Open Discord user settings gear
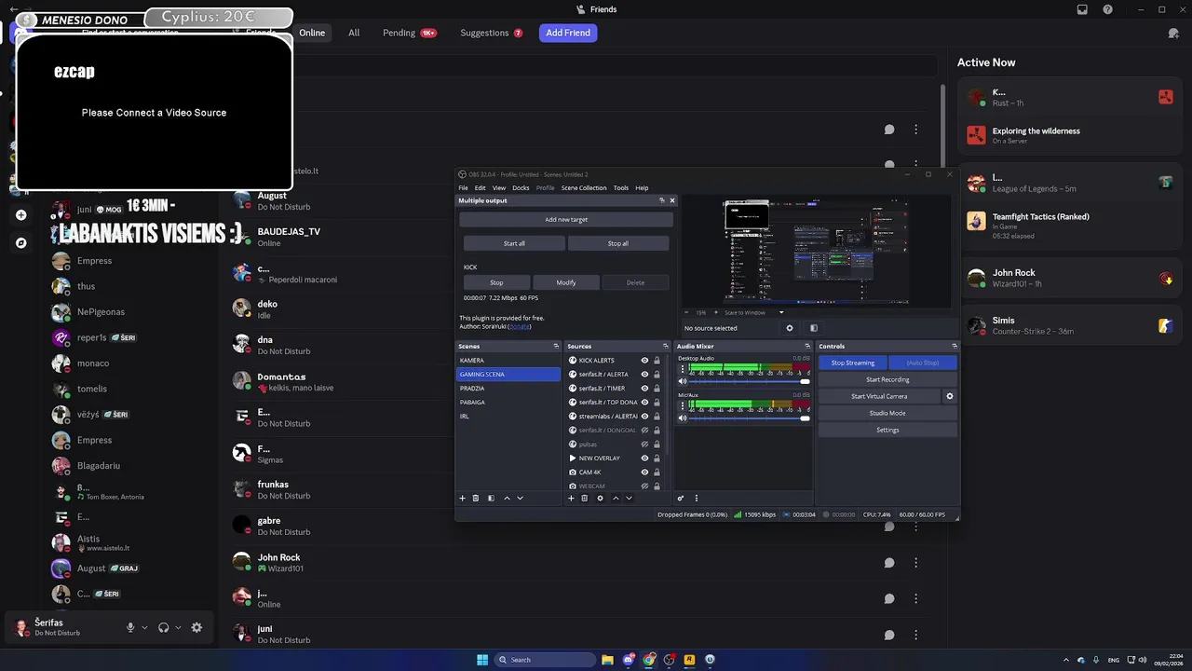 [x=196, y=628]
